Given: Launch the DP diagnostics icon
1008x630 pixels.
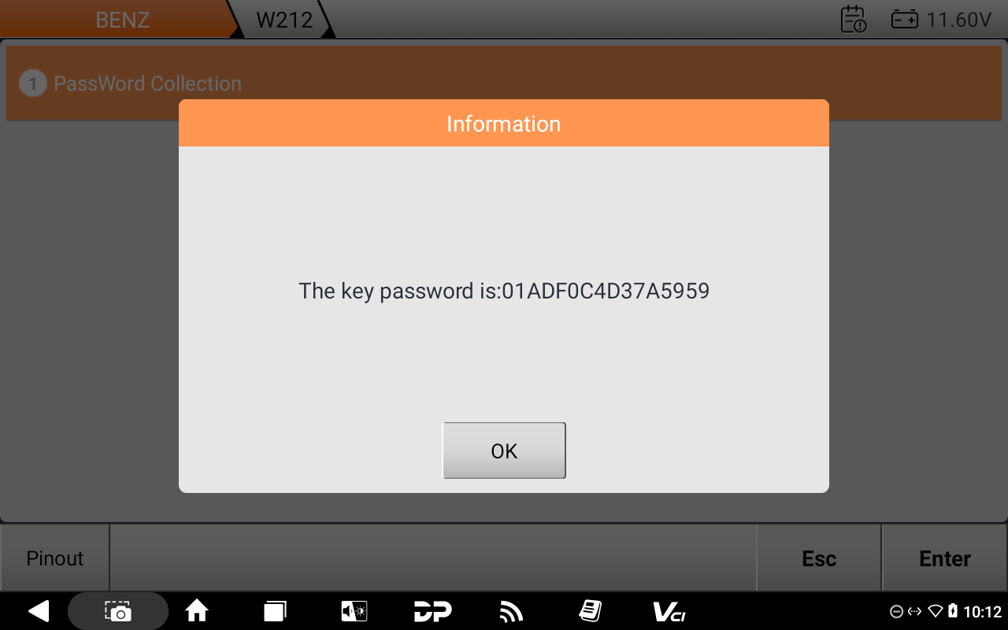Looking at the screenshot, I should (x=432, y=611).
